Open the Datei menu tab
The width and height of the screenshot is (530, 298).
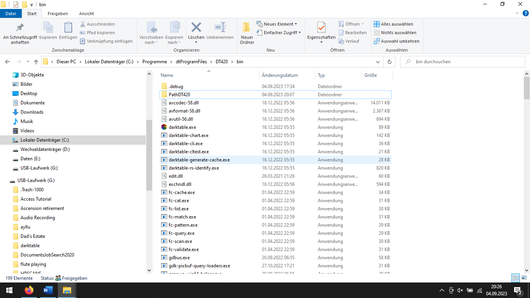pos(11,14)
